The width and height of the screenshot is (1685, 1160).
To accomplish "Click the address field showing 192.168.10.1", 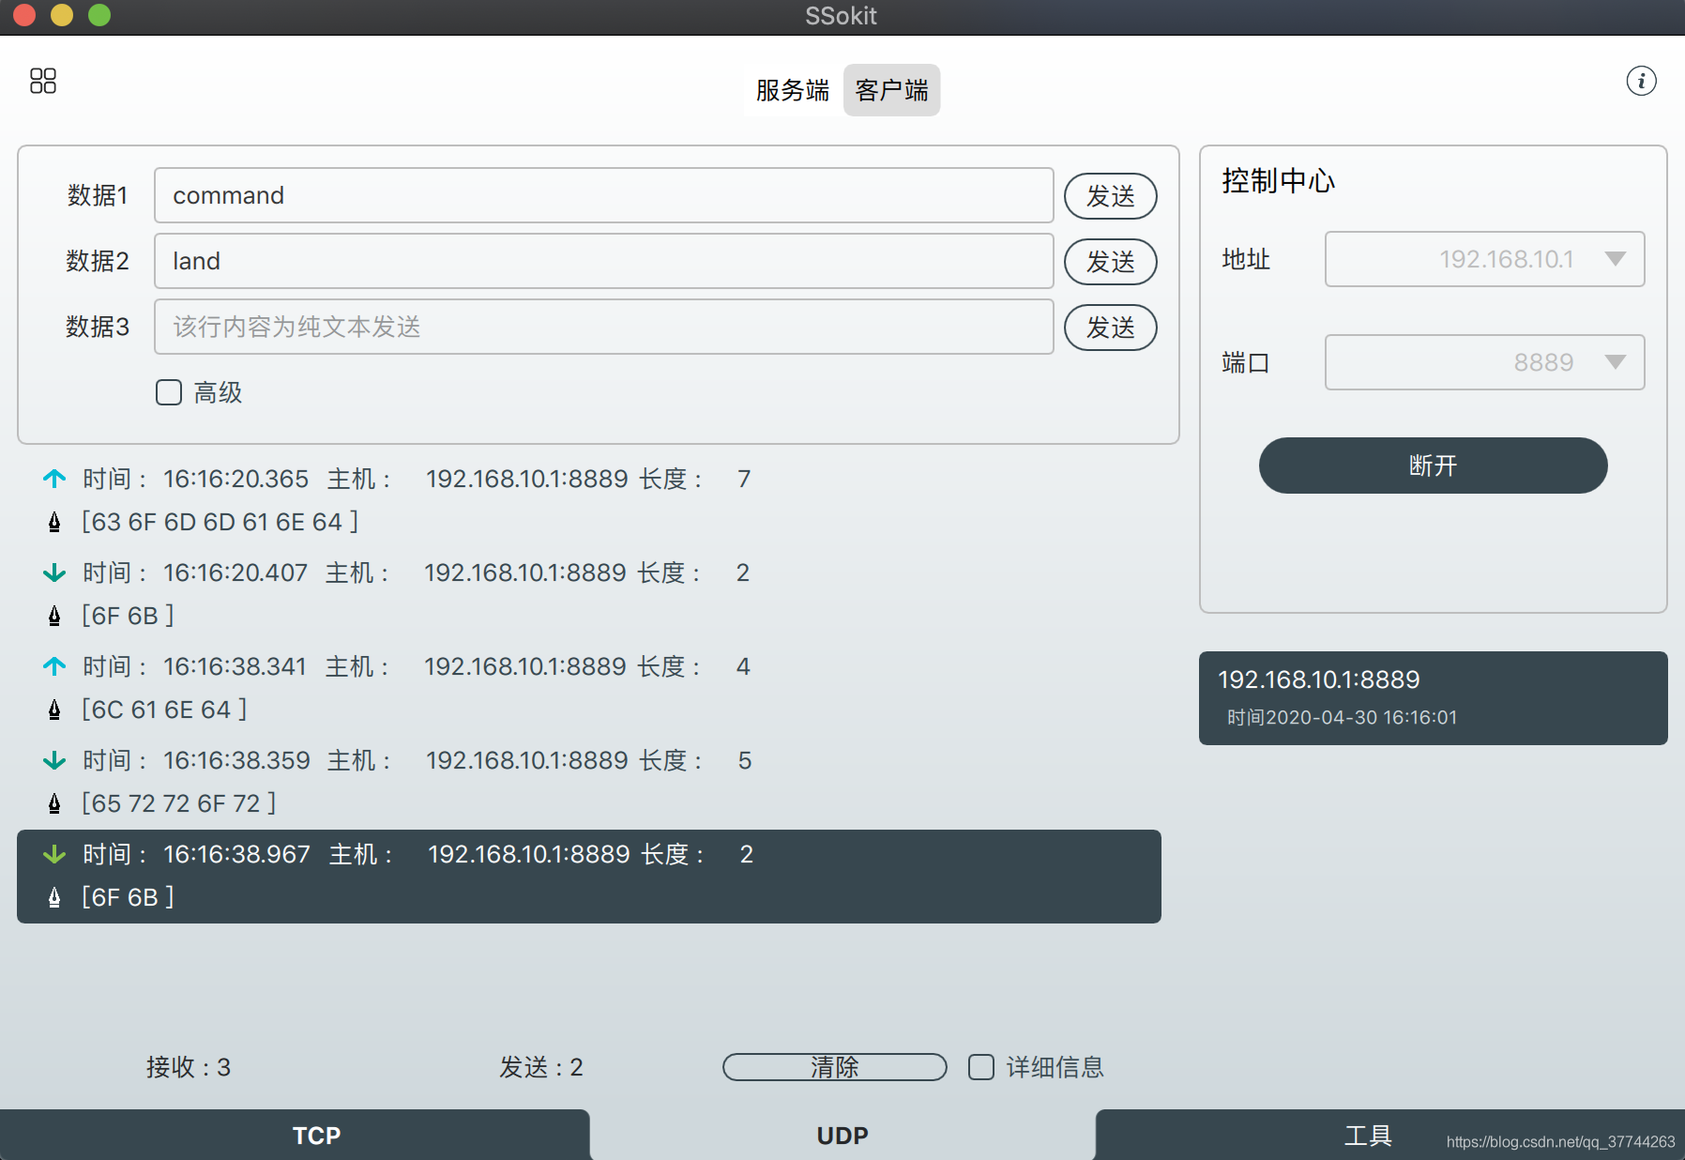I will pos(1484,259).
